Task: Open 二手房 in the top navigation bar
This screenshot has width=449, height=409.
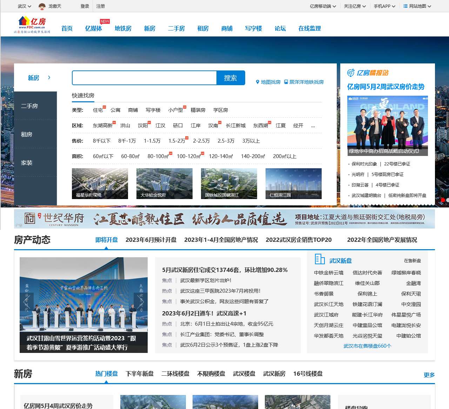Action: point(176,28)
